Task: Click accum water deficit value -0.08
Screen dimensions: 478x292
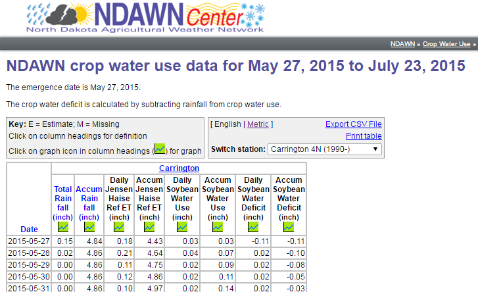Action: [x=289, y=265]
